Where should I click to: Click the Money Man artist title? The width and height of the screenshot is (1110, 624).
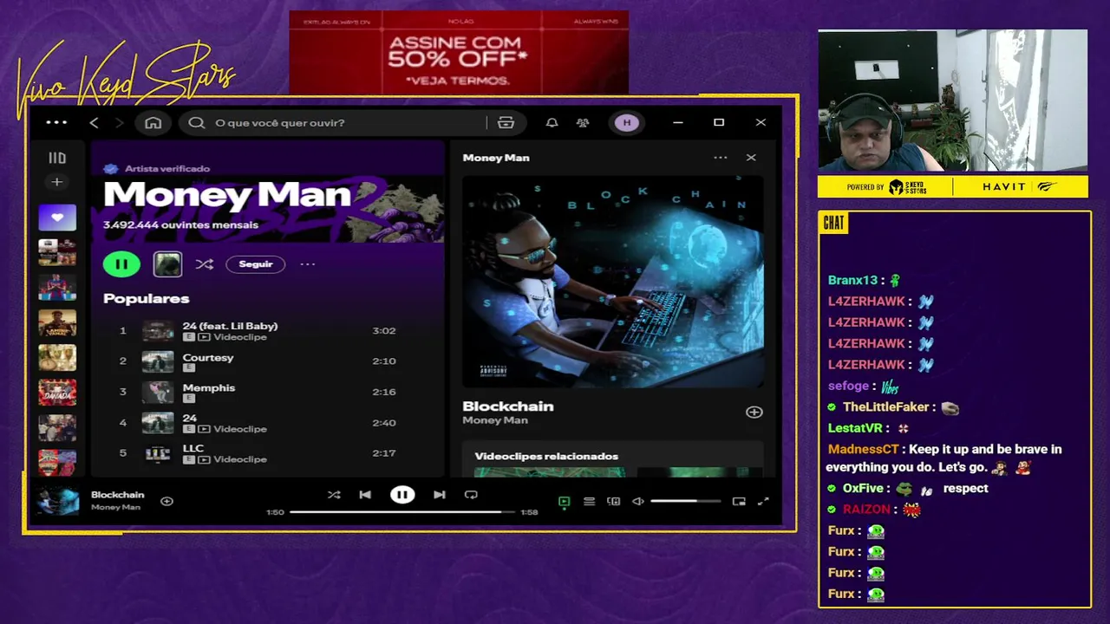point(226,195)
